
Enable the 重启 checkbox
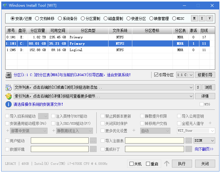(148, 164)
